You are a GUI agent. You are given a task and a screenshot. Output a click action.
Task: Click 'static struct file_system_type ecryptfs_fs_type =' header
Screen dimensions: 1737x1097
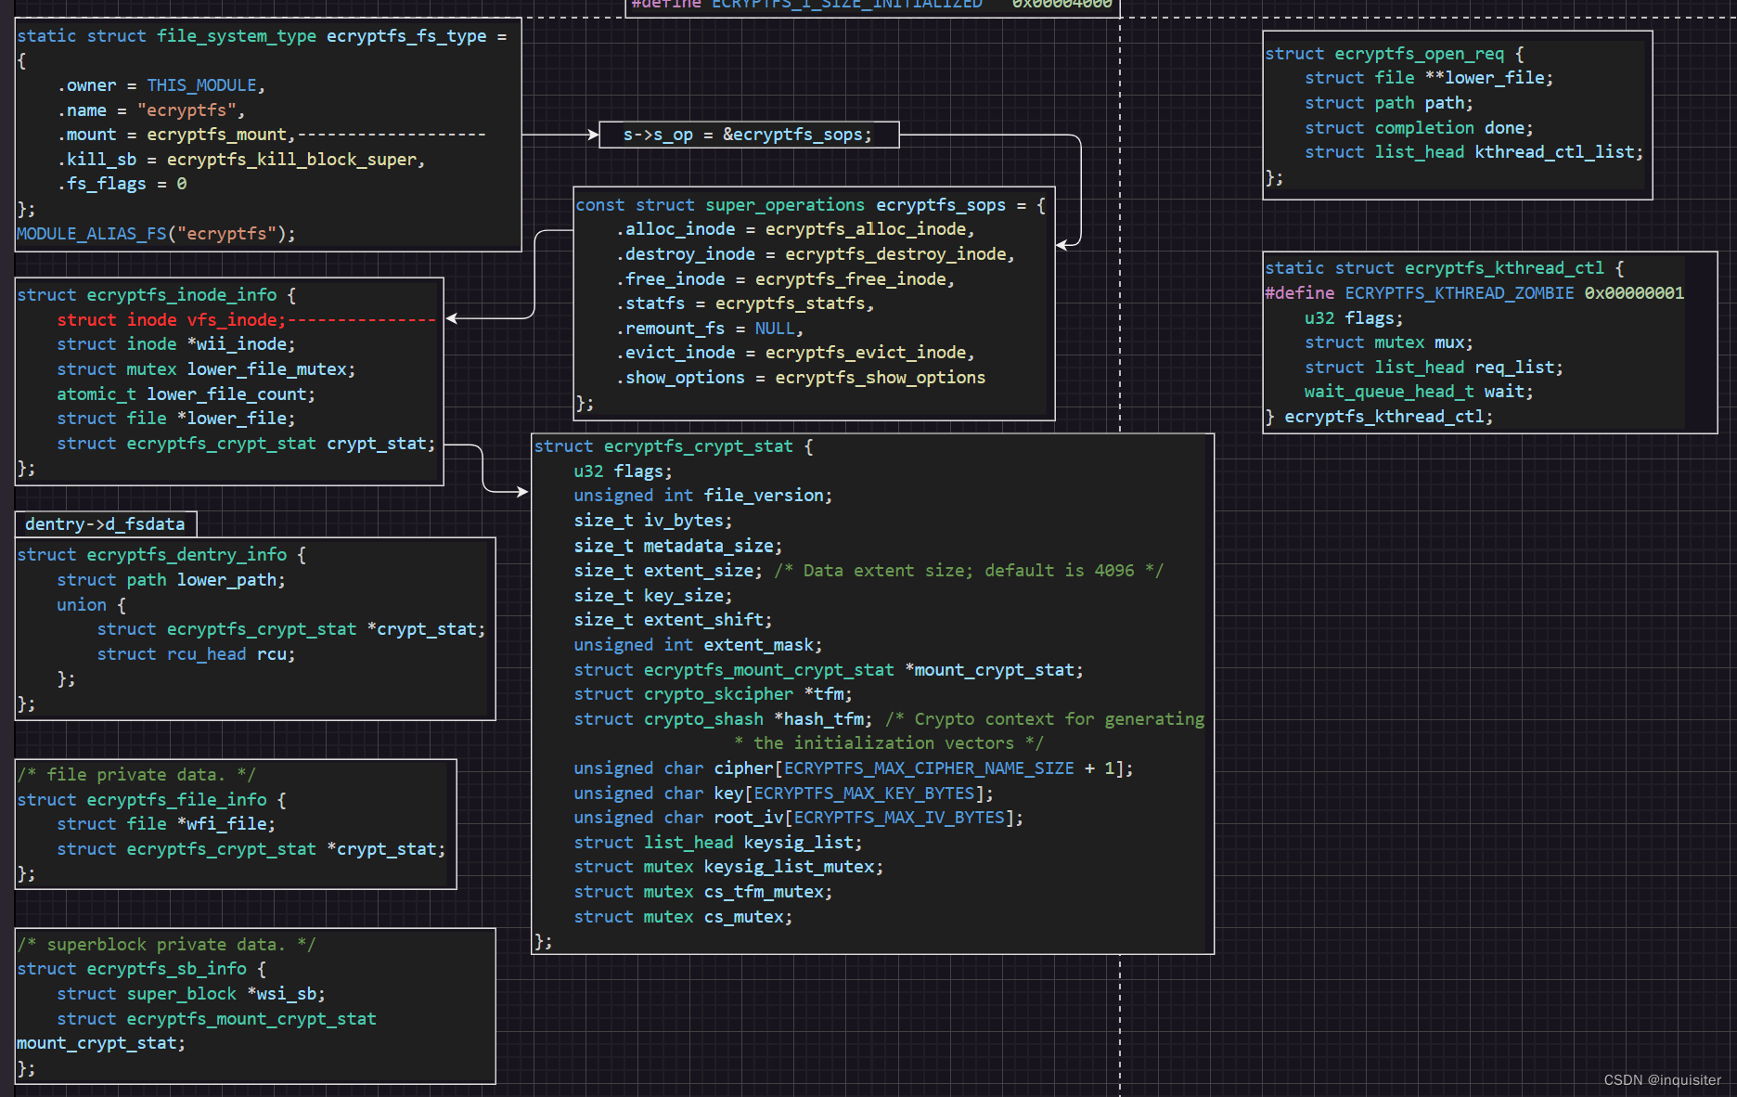(262, 36)
